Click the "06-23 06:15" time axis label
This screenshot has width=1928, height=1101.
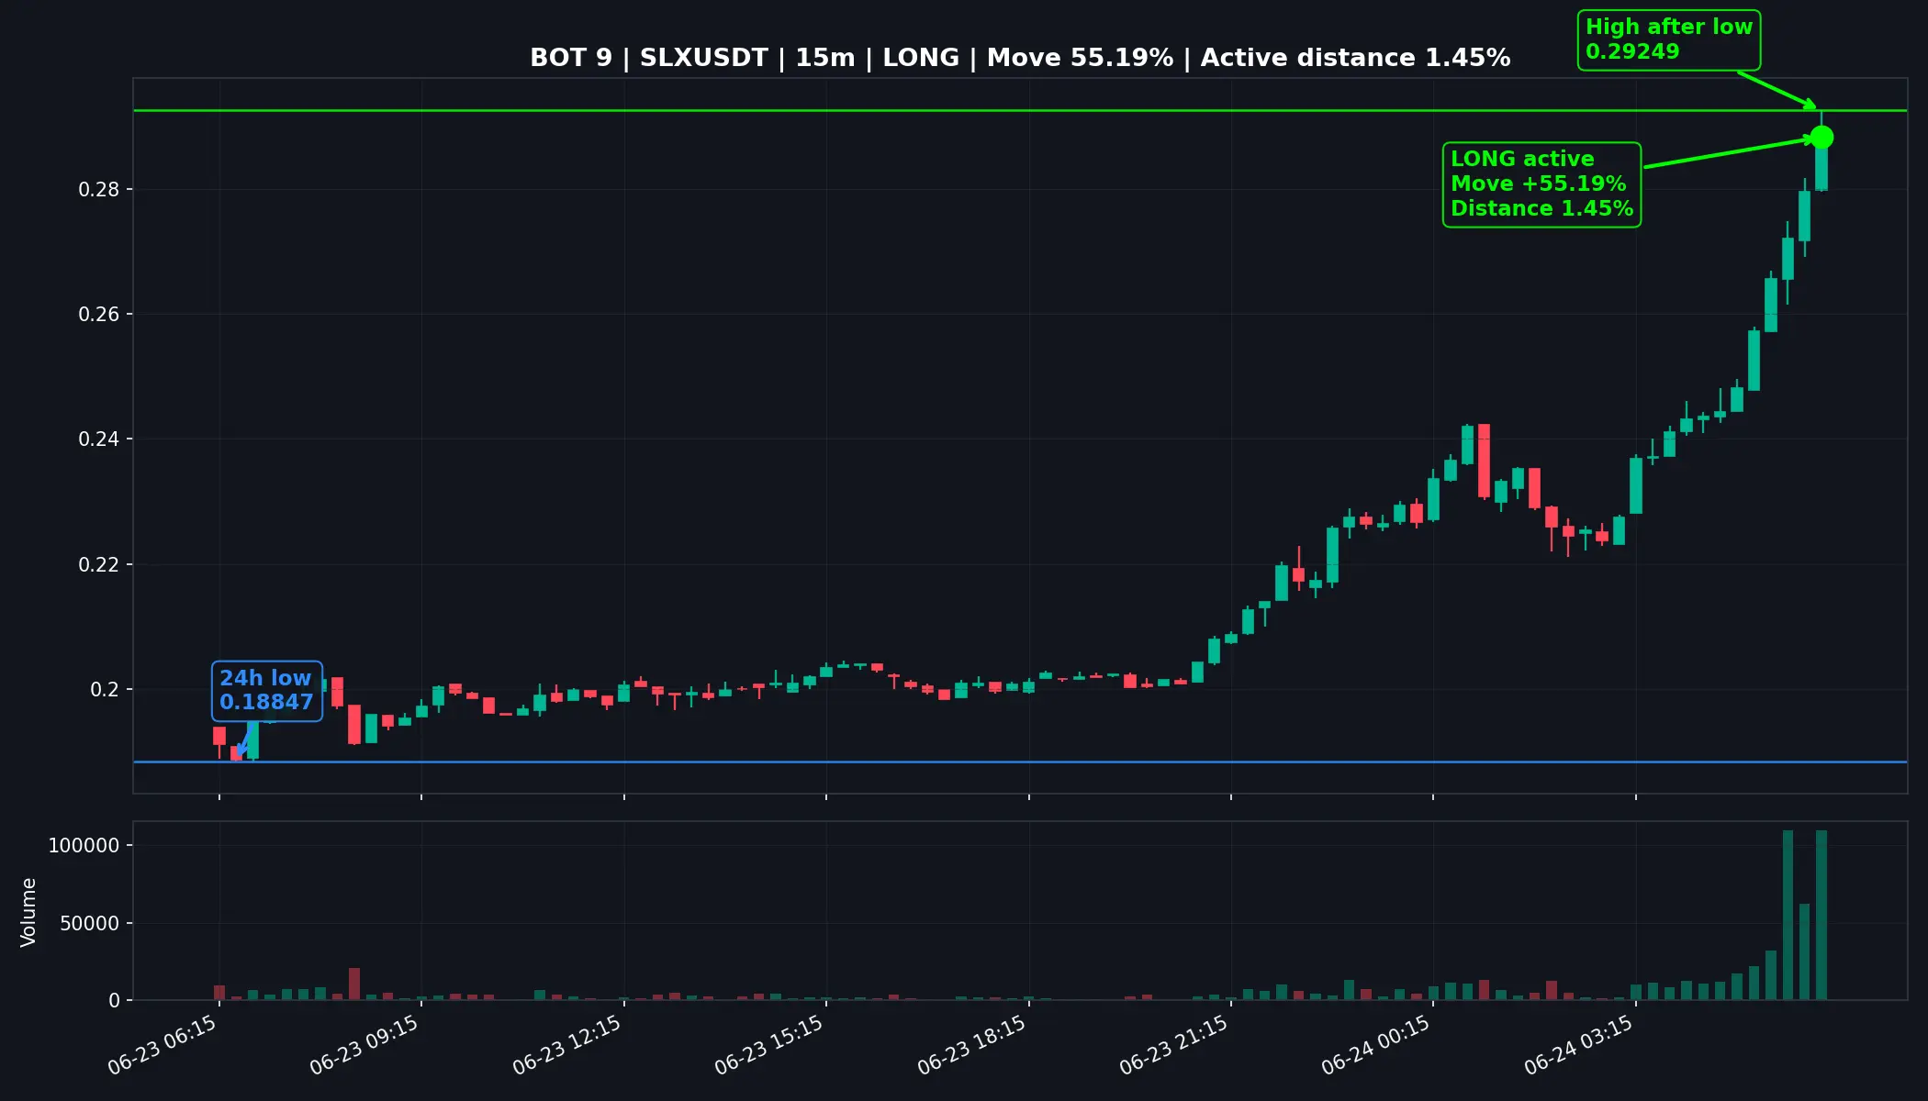pyautogui.click(x=163, y=1045)
